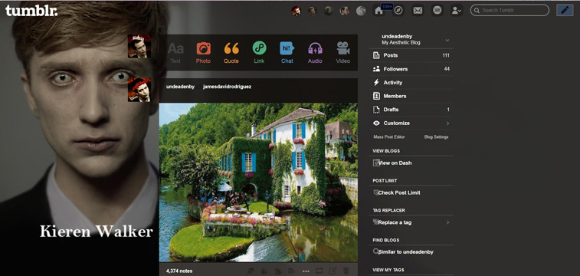
Task: Open the Account person icon
Action: tap(456, 11)
